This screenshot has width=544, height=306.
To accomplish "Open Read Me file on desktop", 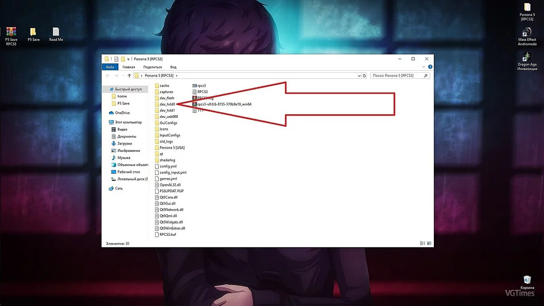I will tap(56, 34).
